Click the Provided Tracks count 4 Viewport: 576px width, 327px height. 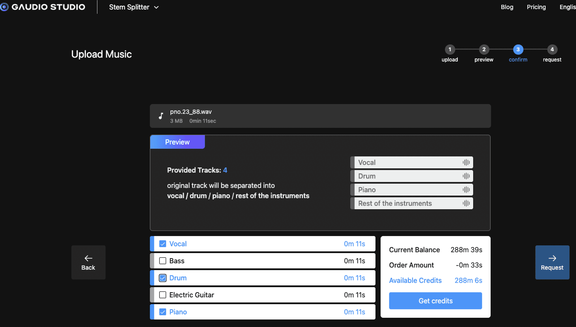click(x=225, y=170)
